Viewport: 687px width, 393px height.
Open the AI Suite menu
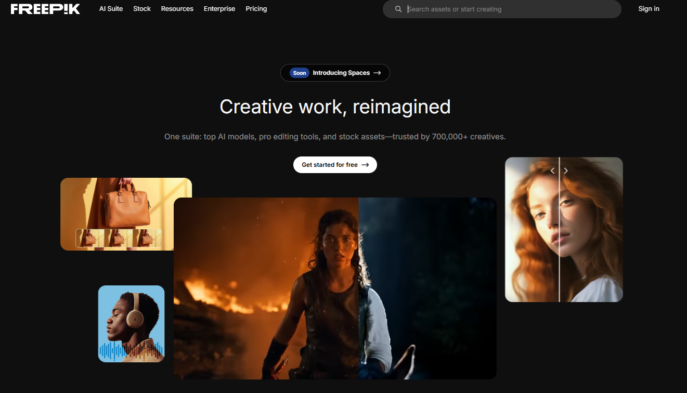(111, 9)
